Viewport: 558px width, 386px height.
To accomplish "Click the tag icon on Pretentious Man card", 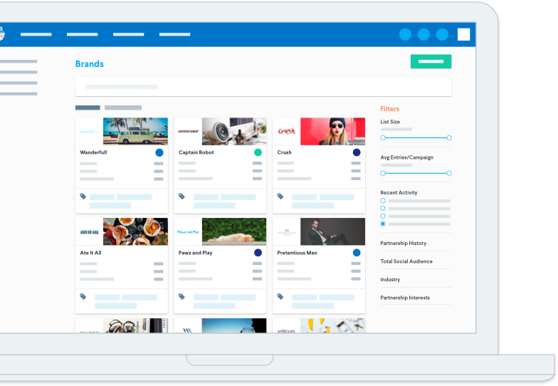I will [280, 296].
